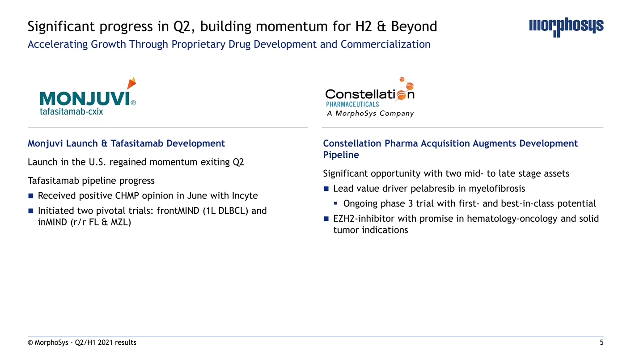Select the slide title 'Significant progress in Q2'
Viewport: 631px width, 355px height.
tap(232, 27)
